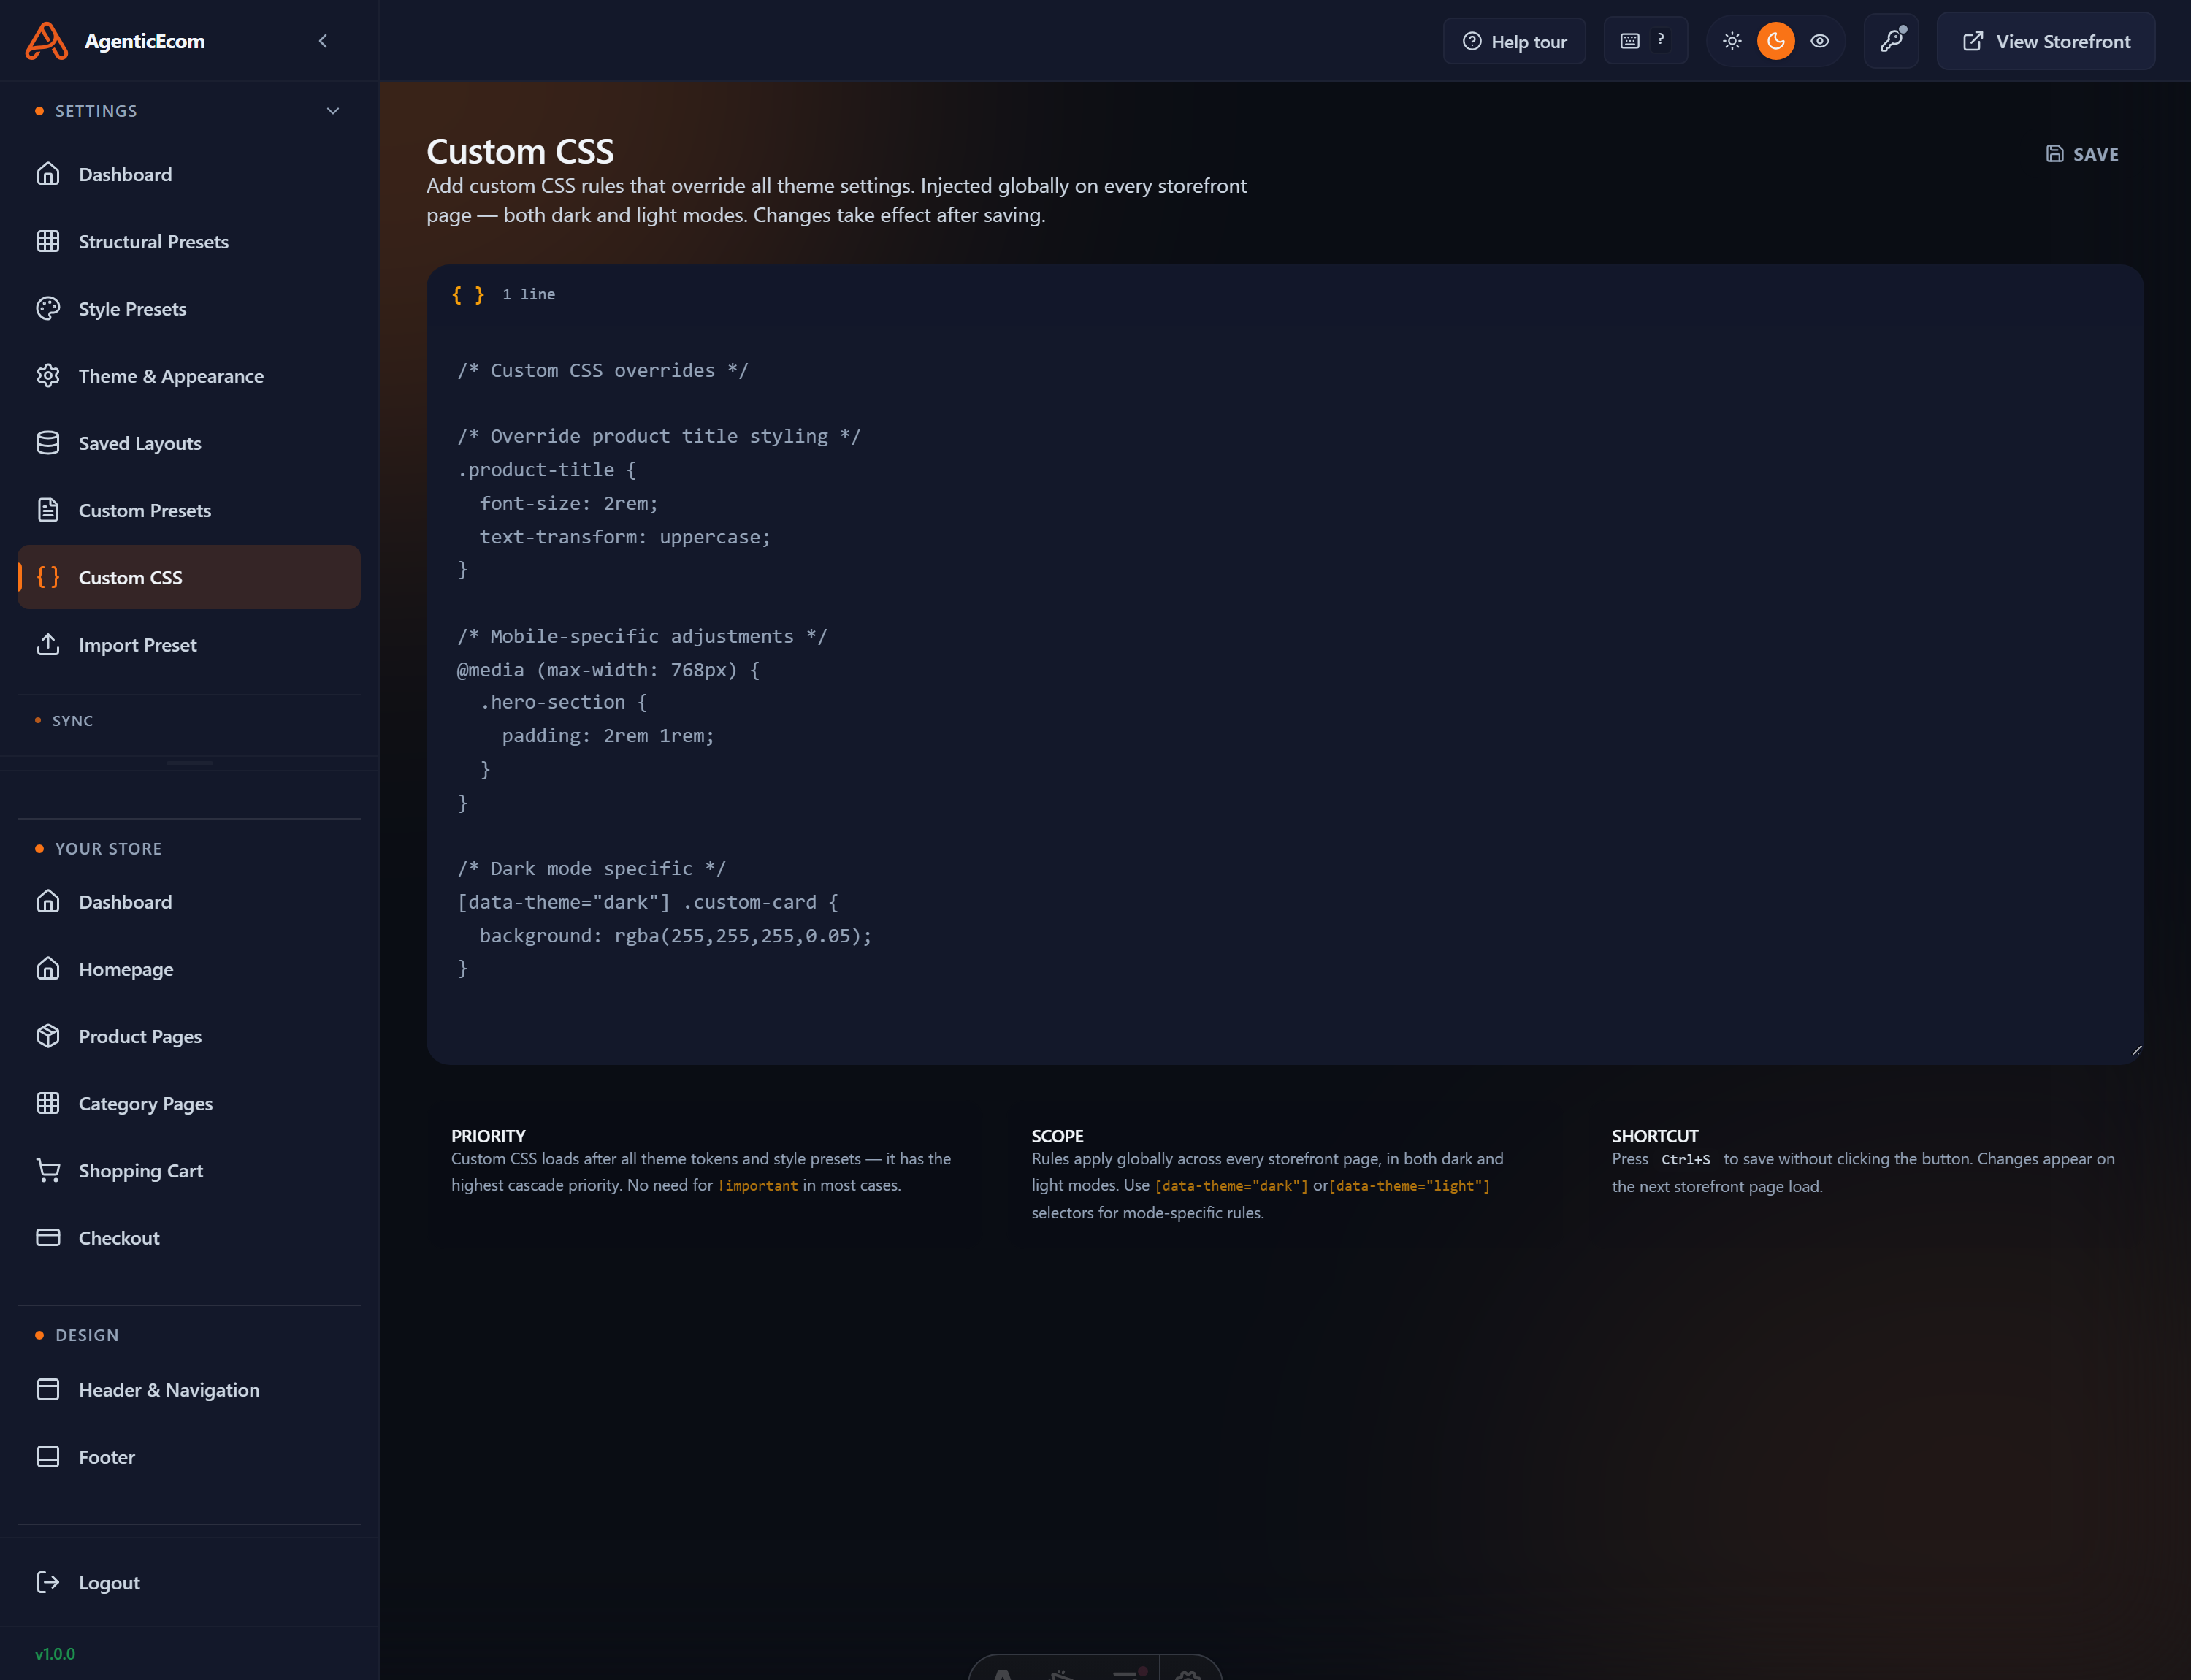
Task: Click the palette icon for Style Presets
Action: (x=48, y=308)
